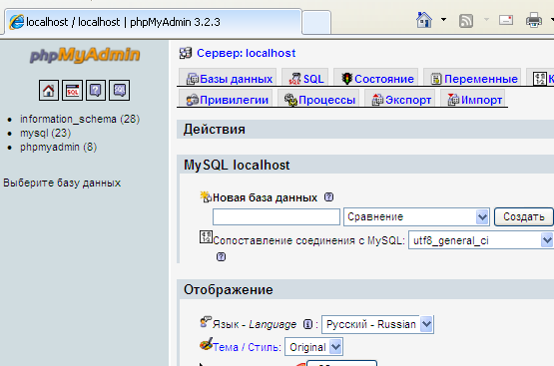Click the collation icon beside Сопоставление соединения
The image size is (554, 366).
[x=206, y=236]
